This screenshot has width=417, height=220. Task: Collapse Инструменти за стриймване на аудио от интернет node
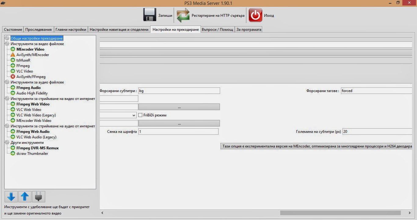7,126
